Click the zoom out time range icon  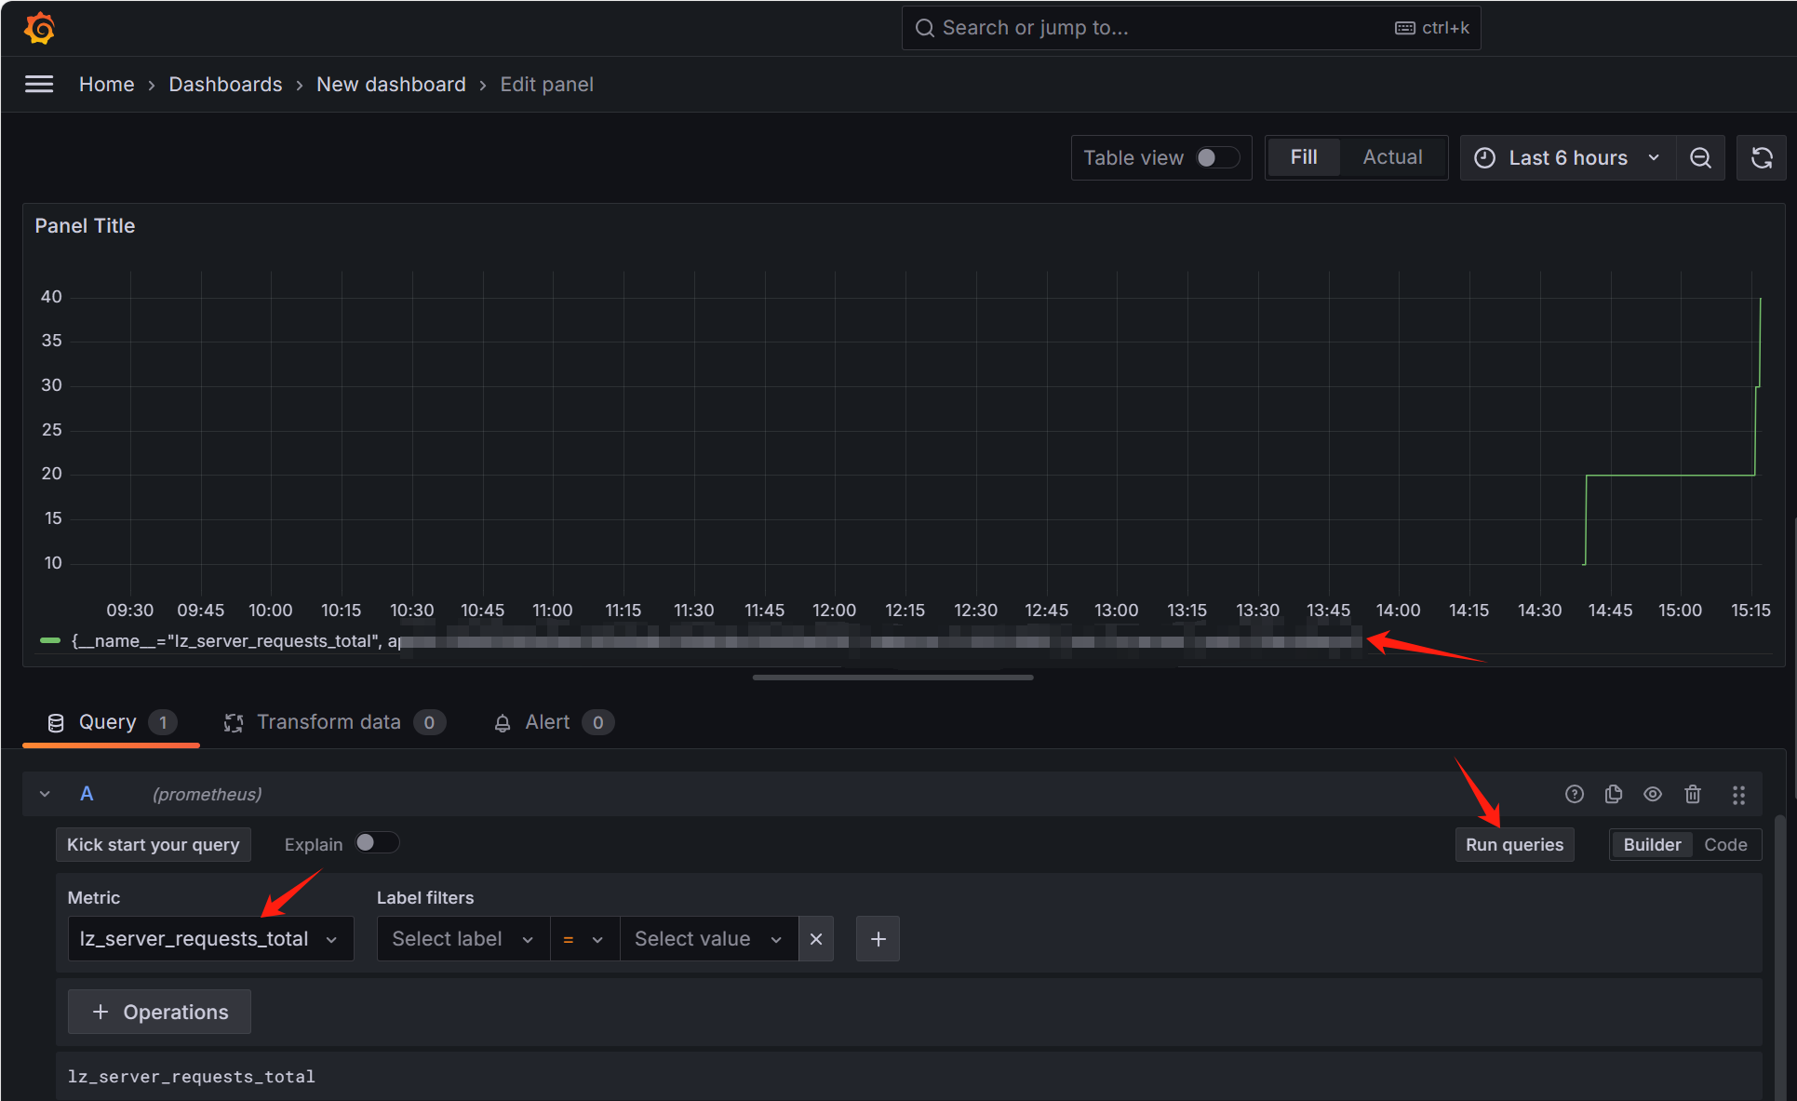(1700, 158)
